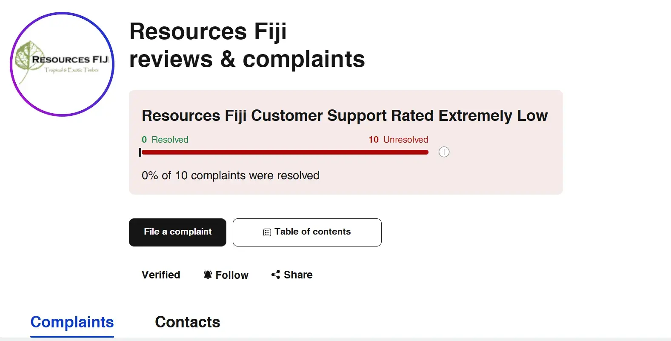The image size is (671, 341).
Task: Click the red unresolved complaints bar
Action: point(285,152)
